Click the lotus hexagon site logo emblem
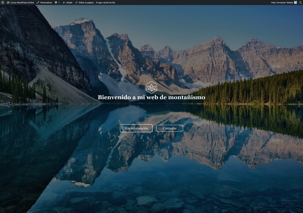Viewport: 303px width, 213px height. pos(151,88)
